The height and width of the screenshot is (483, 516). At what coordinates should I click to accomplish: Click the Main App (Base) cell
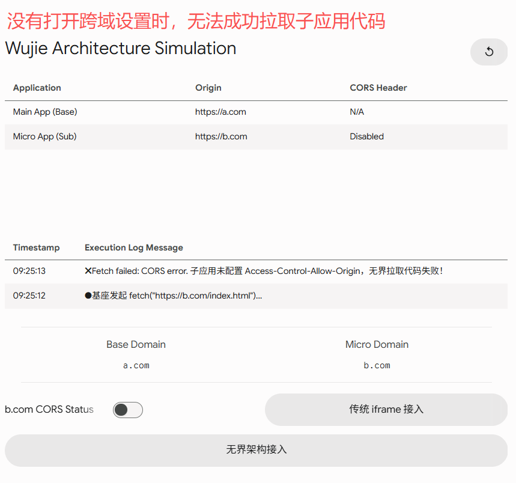[x=45, y=112]
